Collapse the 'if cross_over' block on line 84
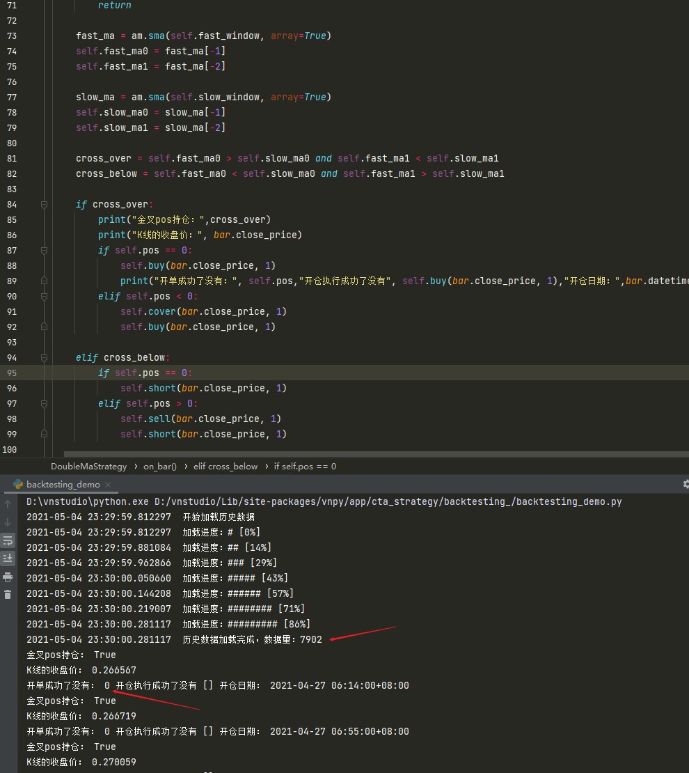Viewport: 689px width, 773px height. point(44,205)
